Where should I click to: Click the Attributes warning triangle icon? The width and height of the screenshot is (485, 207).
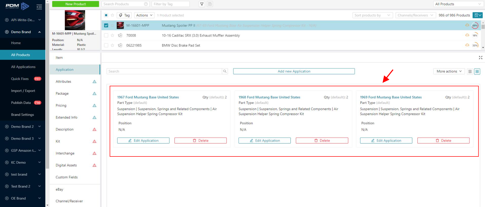pos(94,82)
